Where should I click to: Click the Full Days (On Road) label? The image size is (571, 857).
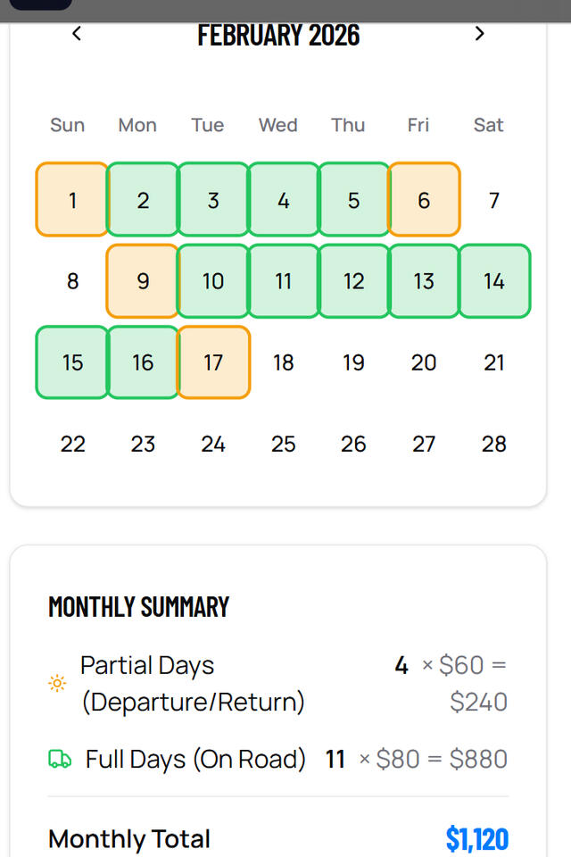[x=194, y=759]
